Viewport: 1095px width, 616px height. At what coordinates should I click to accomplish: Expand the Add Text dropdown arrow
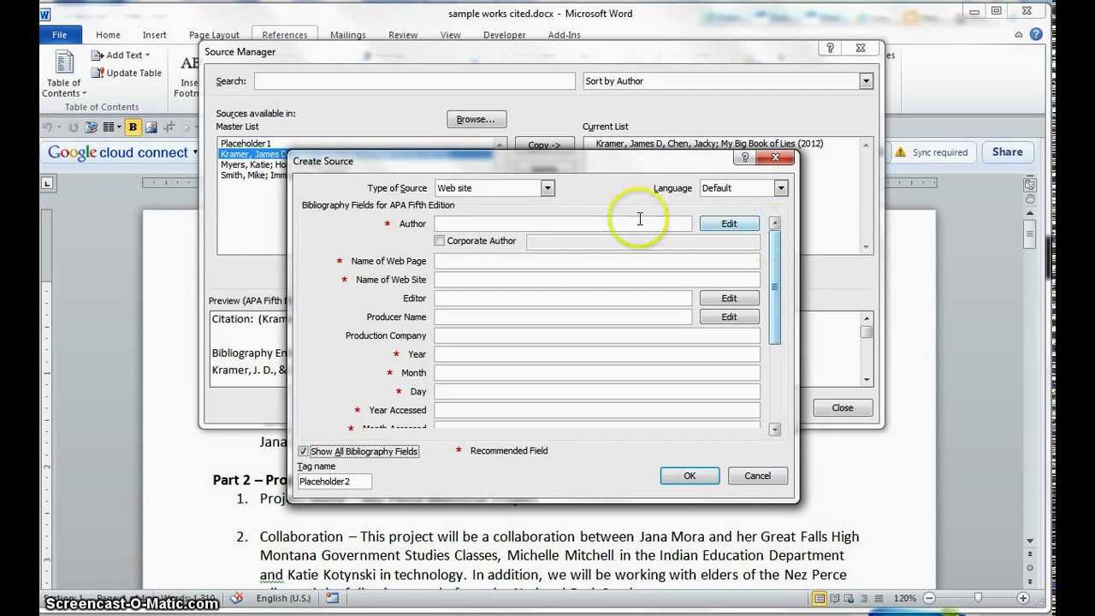(x=147, y=56)
